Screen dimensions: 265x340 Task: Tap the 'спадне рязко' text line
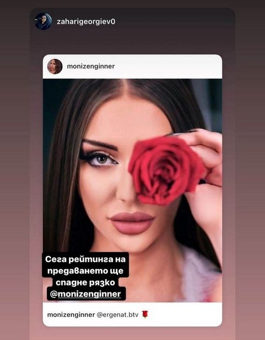(x=86, y=282)
